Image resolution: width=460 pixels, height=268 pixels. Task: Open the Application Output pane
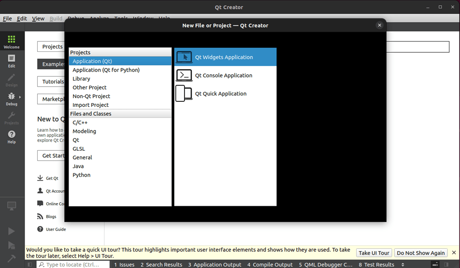click(x=215, y=265)
